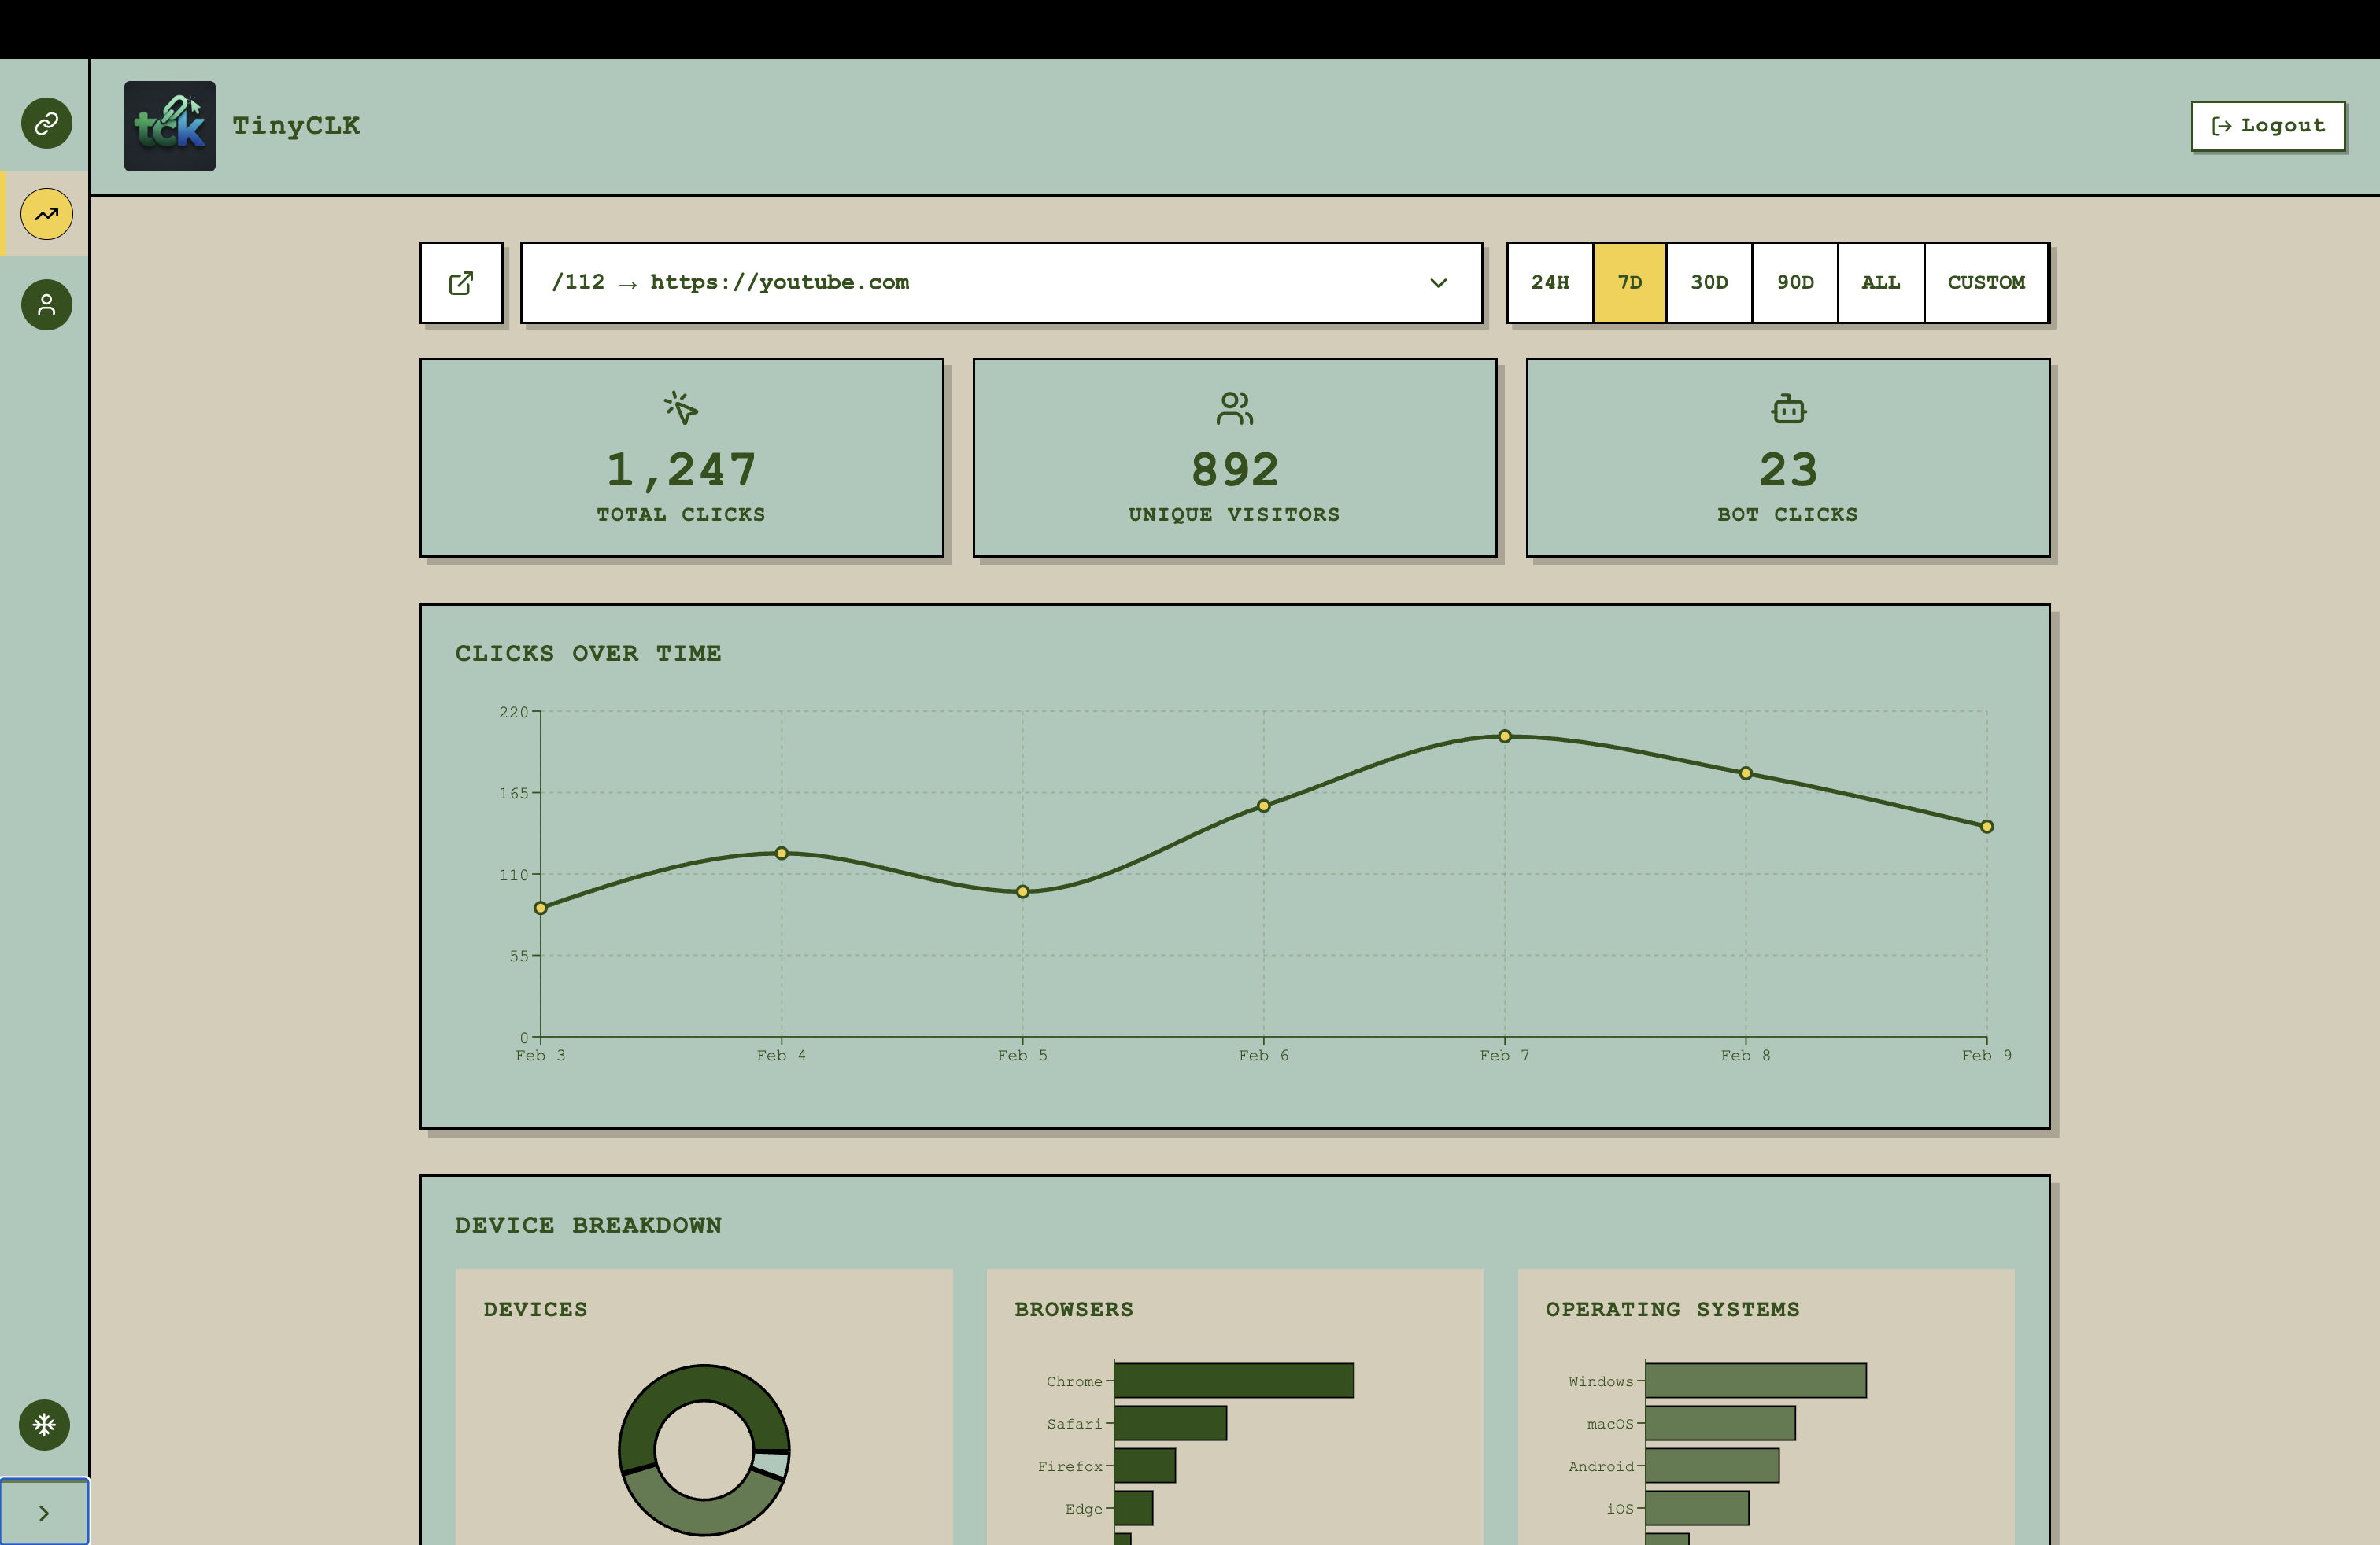Click the Unique Visitors stat card
The image size is (2380, 1545).
1234,459
